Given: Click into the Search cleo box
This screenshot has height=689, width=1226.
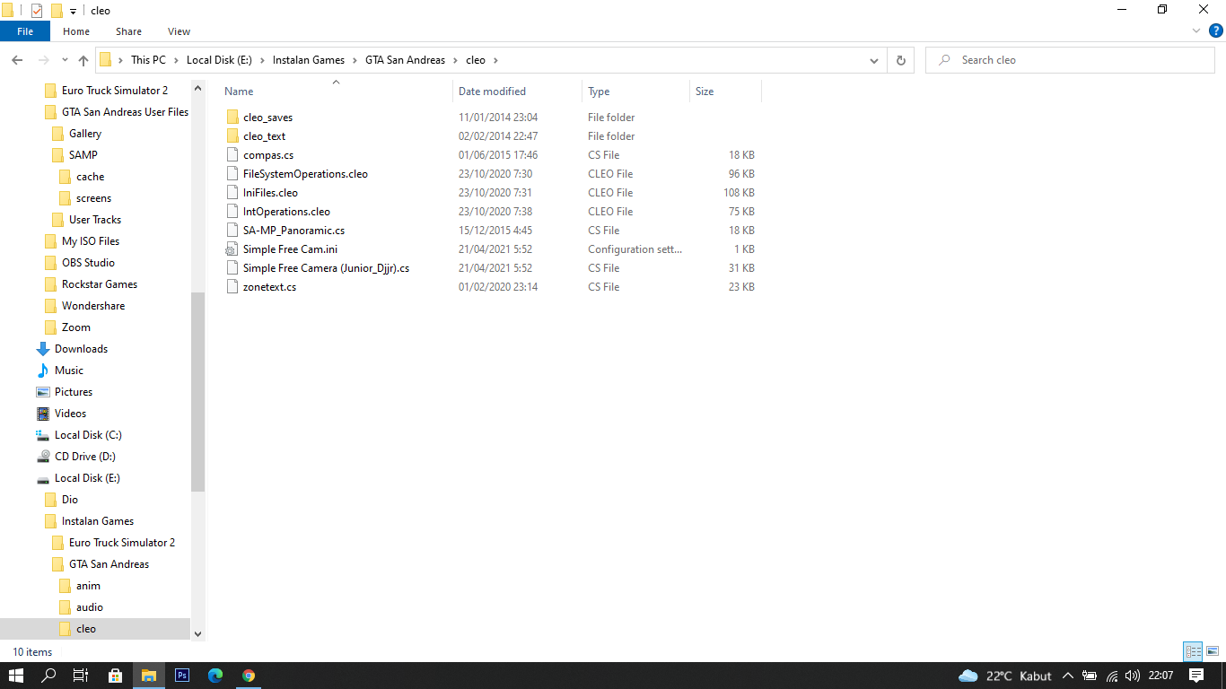Looking at the screenshot, I should [1069, 60].
